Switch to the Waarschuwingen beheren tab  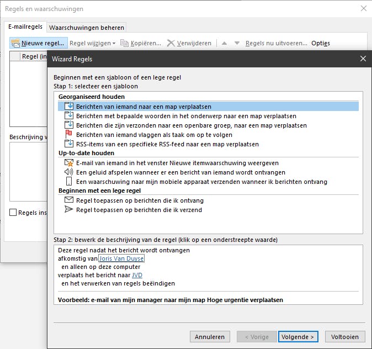pyautogui.click(x=86, y=28)
